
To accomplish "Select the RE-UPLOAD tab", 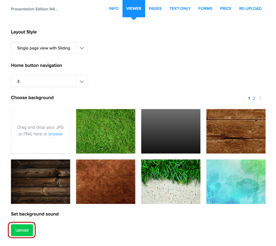I will pyautogui.click(x=250, y=9).
